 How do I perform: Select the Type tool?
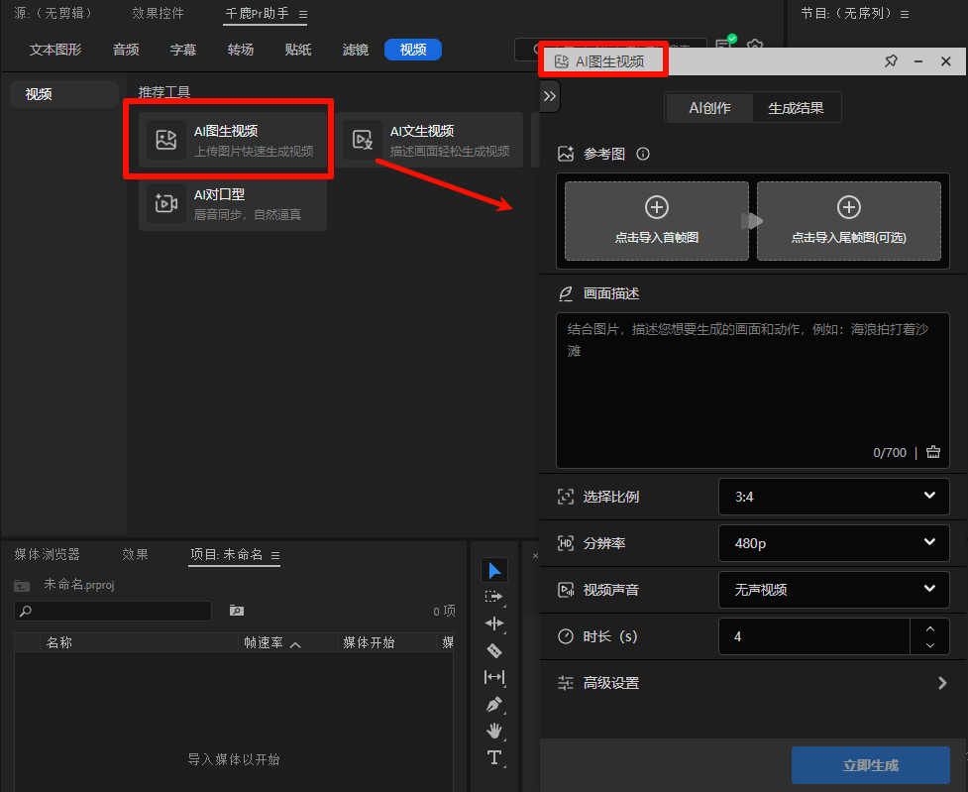[495, 757]
